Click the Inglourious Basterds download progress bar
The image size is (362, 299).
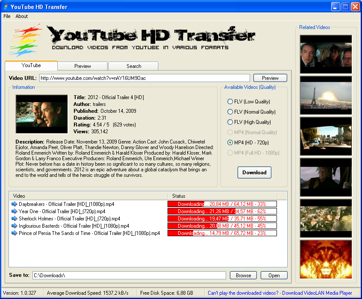[222, 226]
